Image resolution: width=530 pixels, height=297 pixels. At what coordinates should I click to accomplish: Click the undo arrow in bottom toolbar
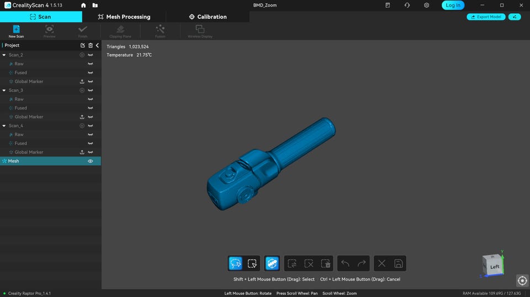[x=345, y=263]
